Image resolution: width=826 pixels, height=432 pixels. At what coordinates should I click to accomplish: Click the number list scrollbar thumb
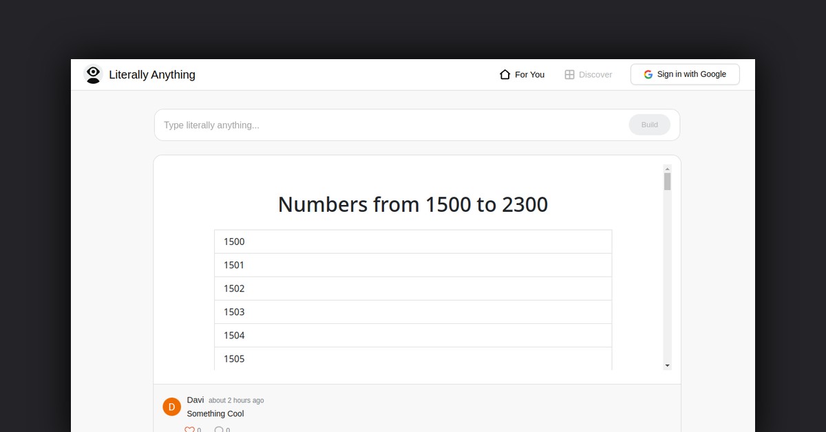click(667, 182)
